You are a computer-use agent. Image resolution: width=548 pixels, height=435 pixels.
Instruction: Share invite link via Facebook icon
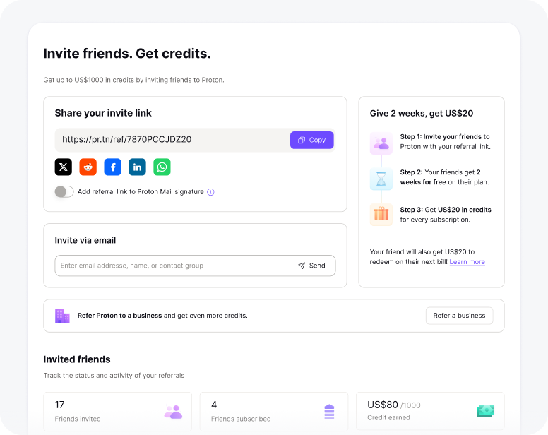(x=113, y=167)
